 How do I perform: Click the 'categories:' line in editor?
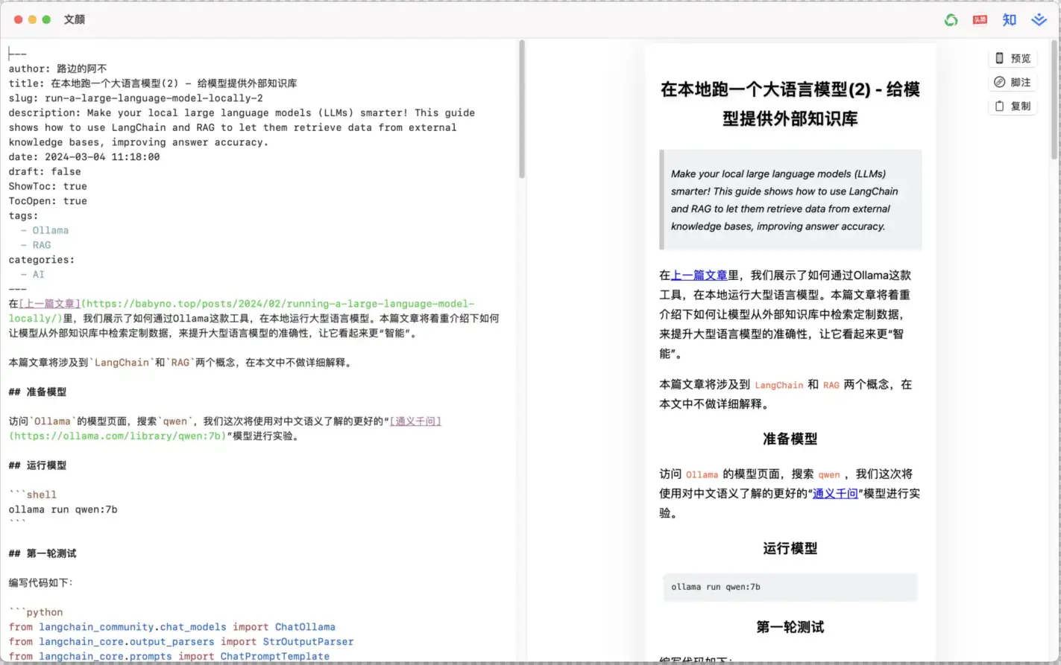[x=42, y=260]
